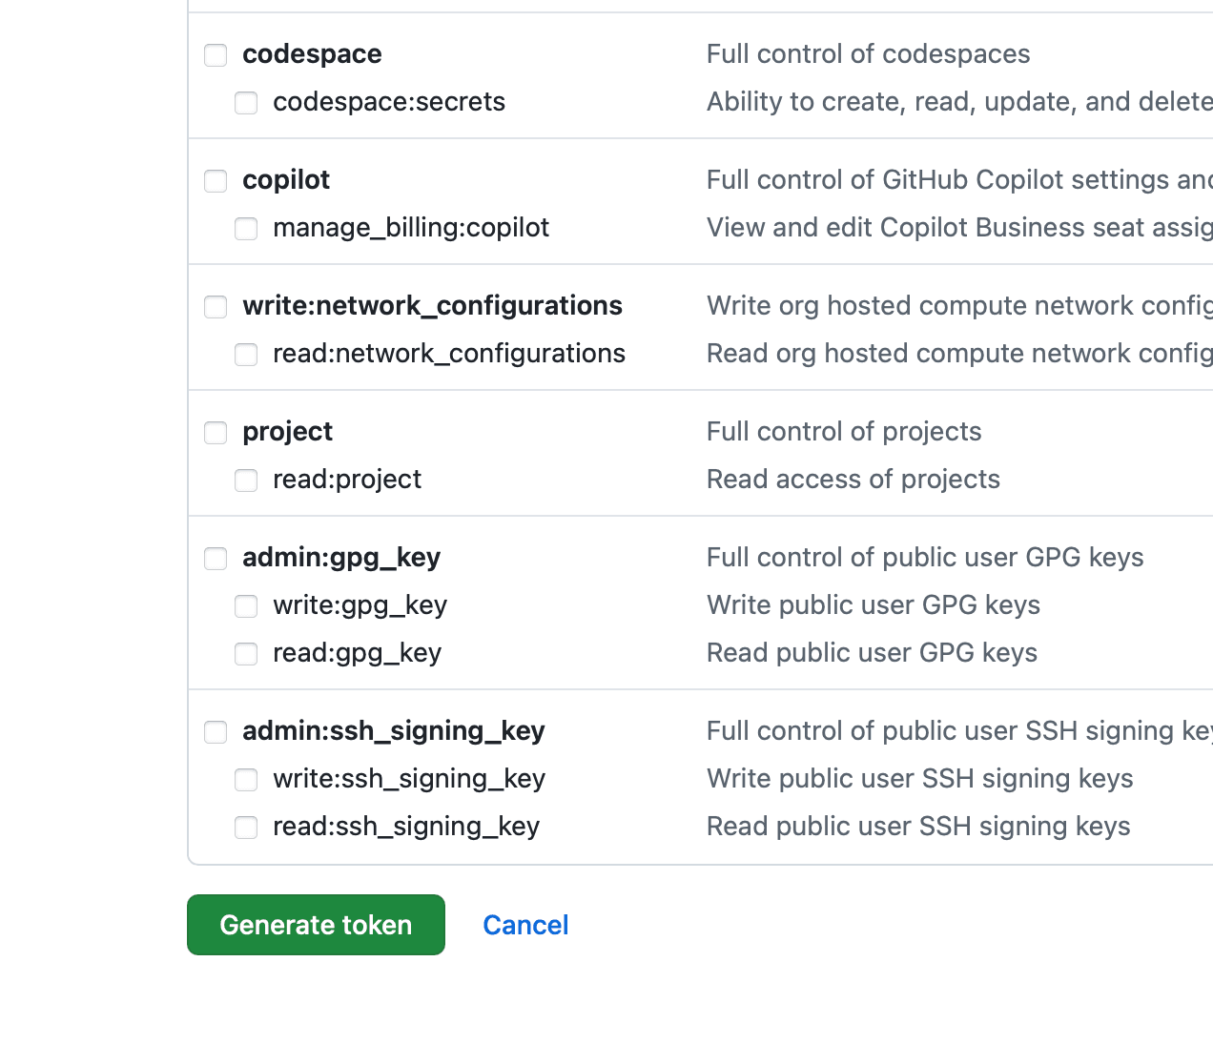This screenshot has width=1213, height=1064.
Task: Enable the admin:gpg_key scope
Action: pyautogui.click(x=216, y=559)
